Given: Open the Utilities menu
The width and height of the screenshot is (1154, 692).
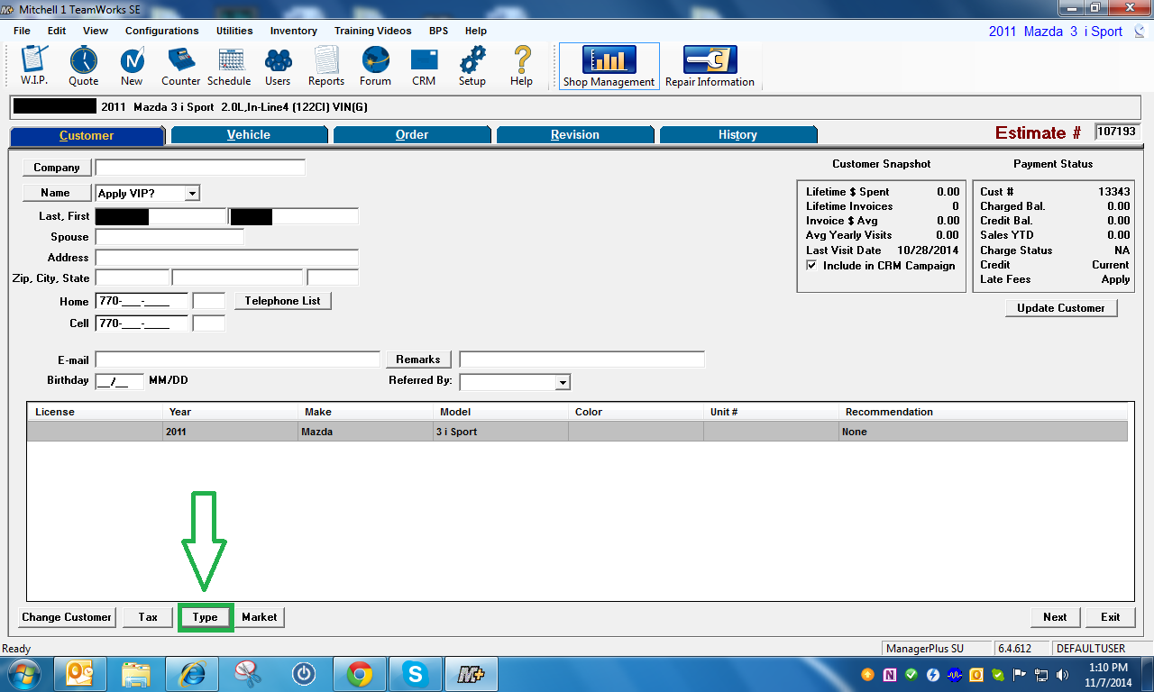Looking at the screenshot, I should click(x=234, y=31).
